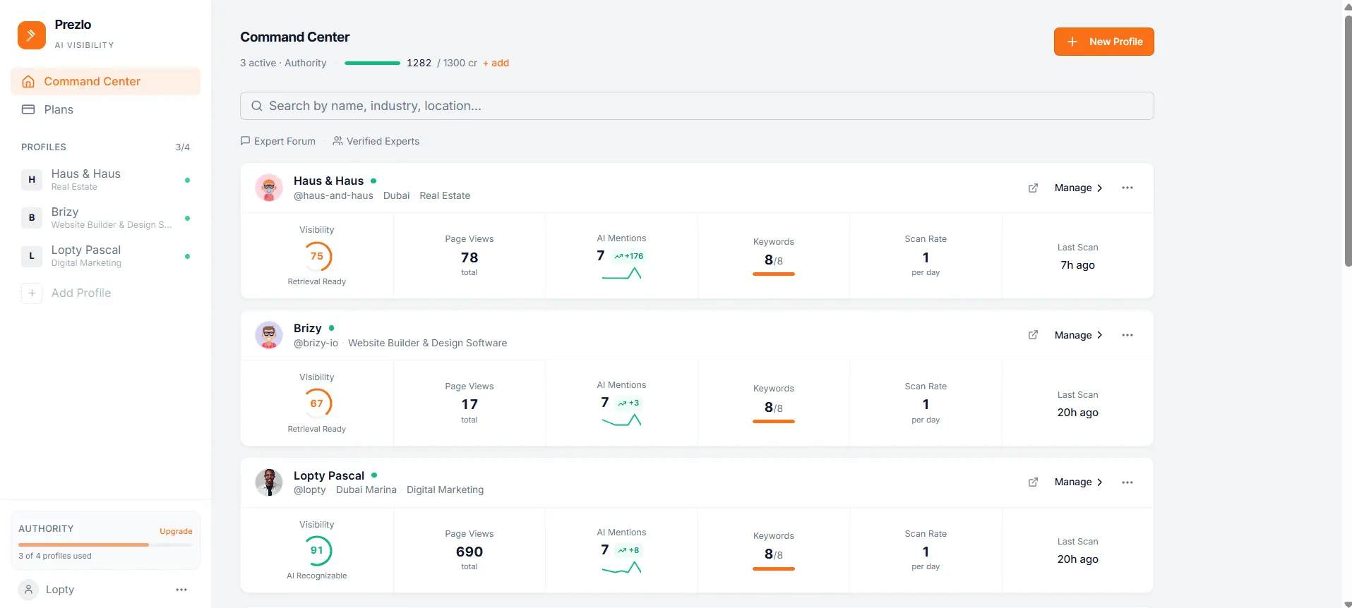Viewport: 1352px width, 608px height.
Task: Click the B badge for Brizy
Action: coord(32,218)
